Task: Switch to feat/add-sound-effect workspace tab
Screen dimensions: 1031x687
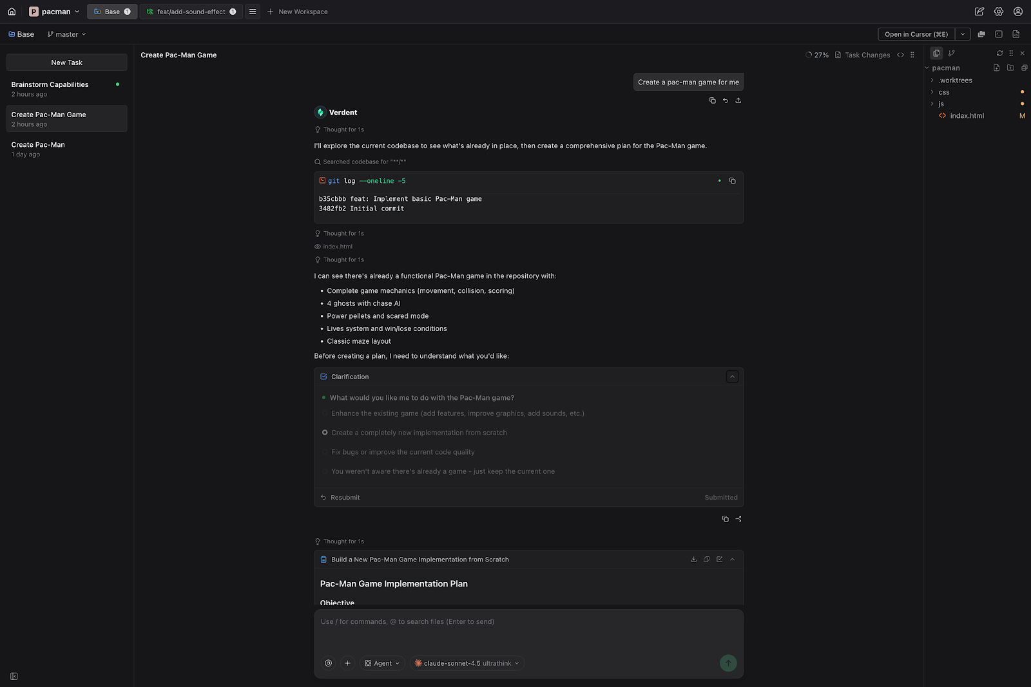Action: [x=191, y=12]
